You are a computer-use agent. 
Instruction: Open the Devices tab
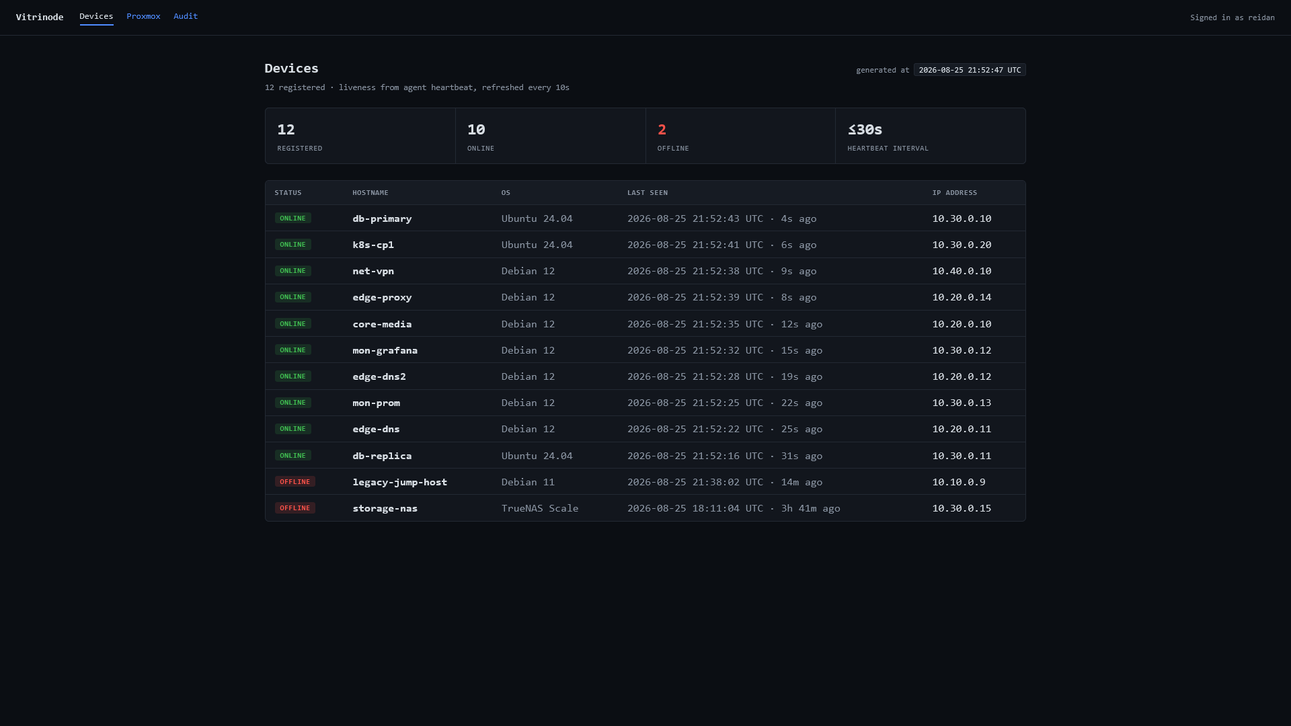96,16
